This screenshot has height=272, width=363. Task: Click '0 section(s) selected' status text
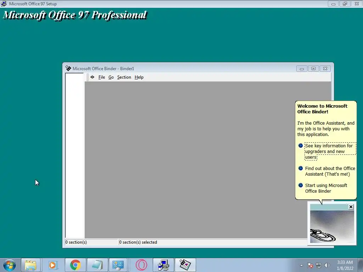pos(138,242)
